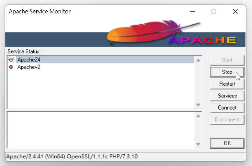Screen dimensions: 252x166
Task: Click the Apache/2.4.41 version status bar text
Action: coord(72,157)
